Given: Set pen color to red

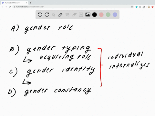Looking at the screenshot, I should (101, 15).
